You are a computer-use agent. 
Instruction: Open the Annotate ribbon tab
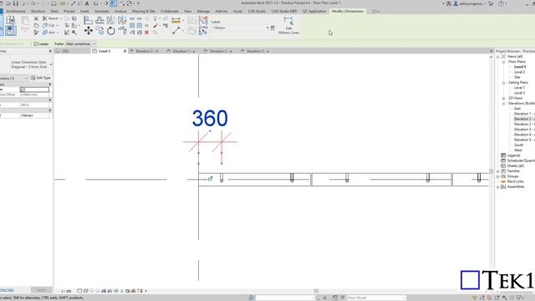tap(102, 11)
